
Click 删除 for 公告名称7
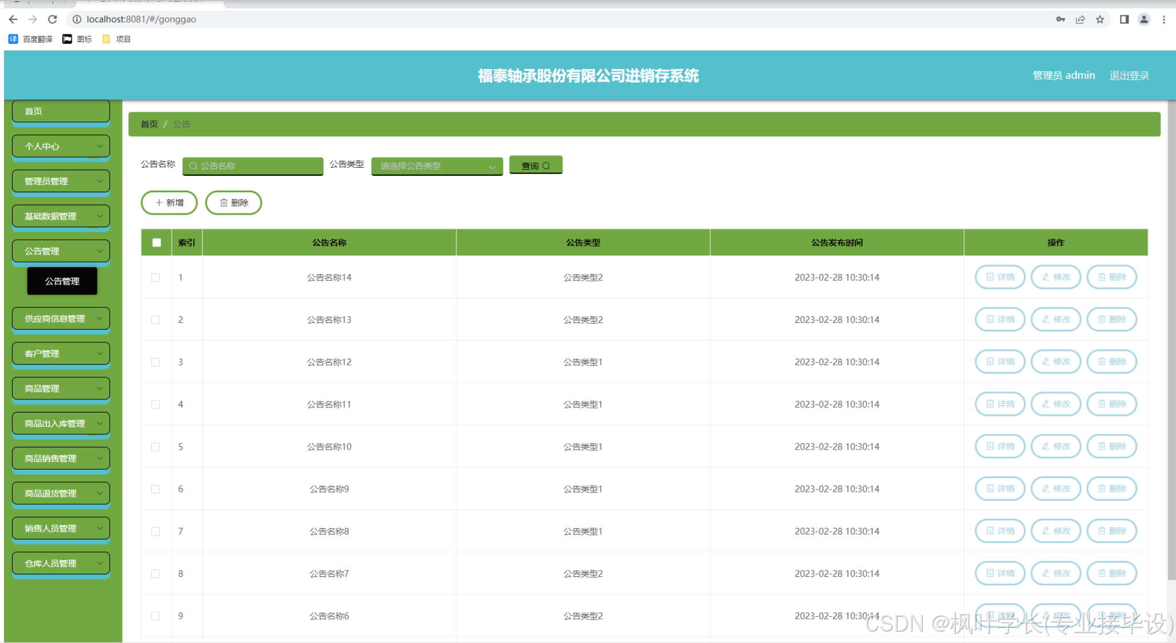(x=1112, y=573)
